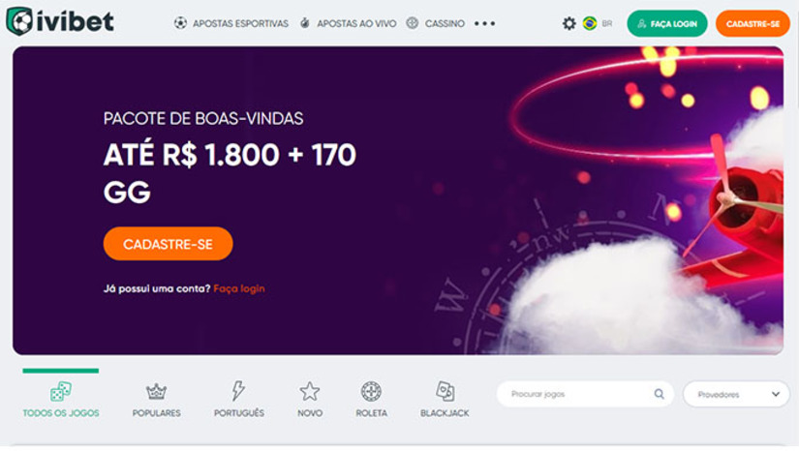Select the Português lightning bolt icon
The image size is (799, 451).
click(238, 391)
